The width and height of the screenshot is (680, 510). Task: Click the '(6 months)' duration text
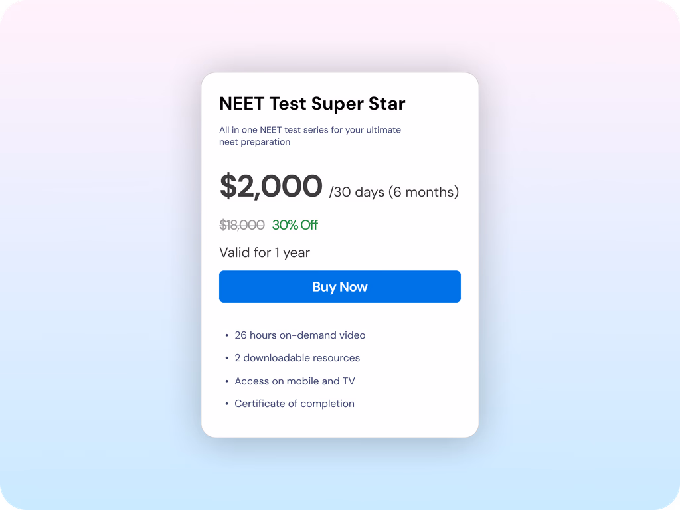[424, 193]
